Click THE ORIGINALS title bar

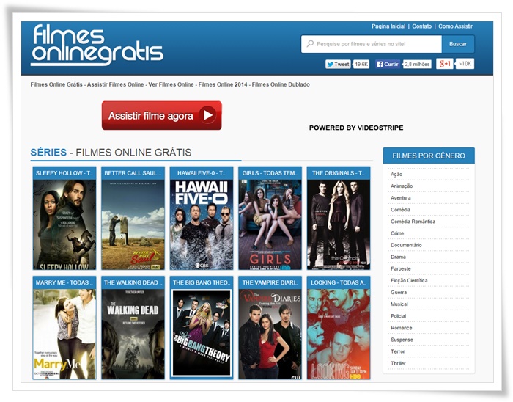point(339,173)
